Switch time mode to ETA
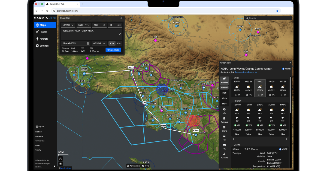The image size is (327, 171). pos(119,43)
